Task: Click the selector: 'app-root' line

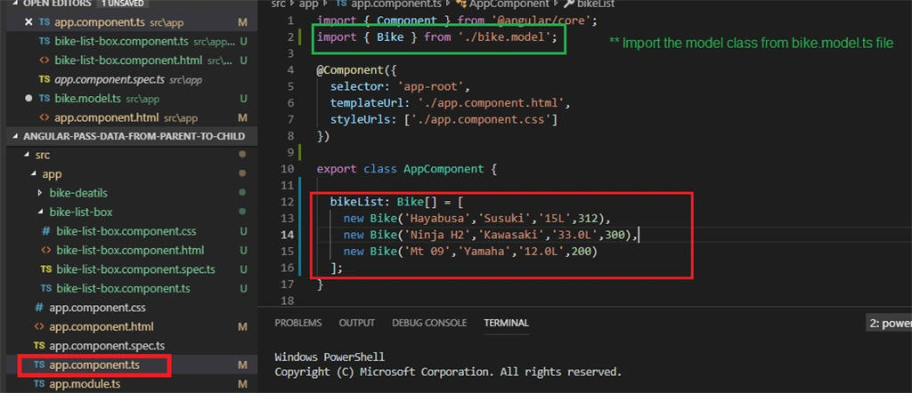Action: 400,87
